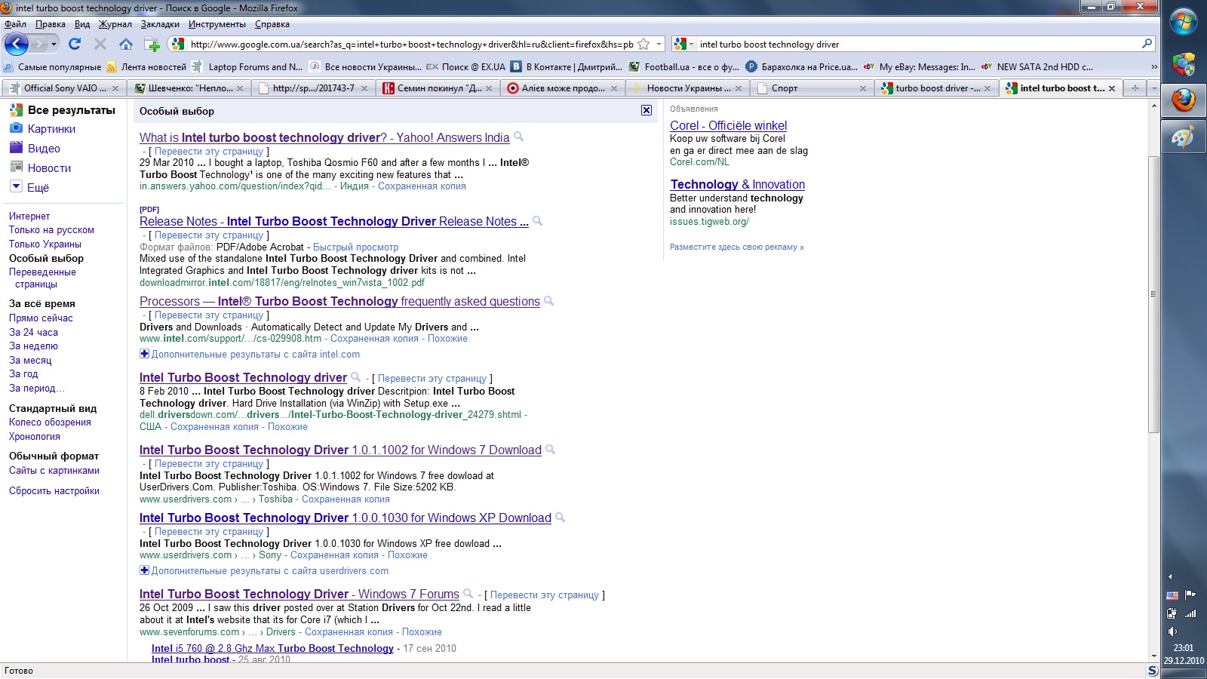Open the list all tabs dropdown
This screenshot has height=679, width=1207.
pyautogui.click(x=1153, y=88)
